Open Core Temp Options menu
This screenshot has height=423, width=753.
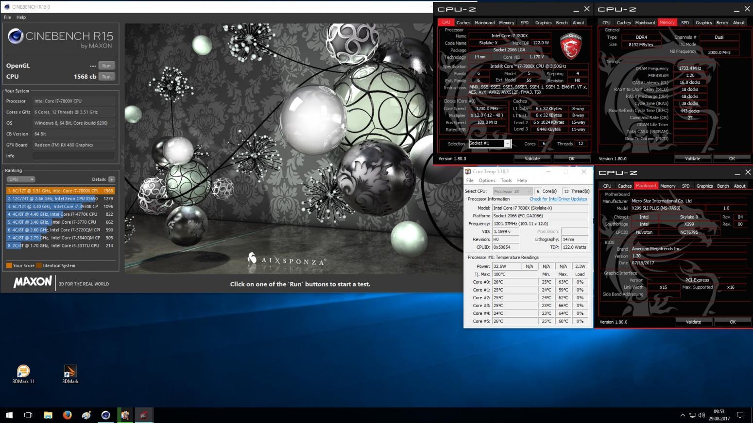click(x=487, y=180)
